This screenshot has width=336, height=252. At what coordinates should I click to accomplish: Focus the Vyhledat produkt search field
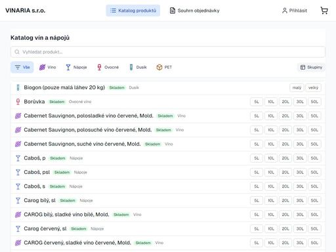click(x=168, y=52)
